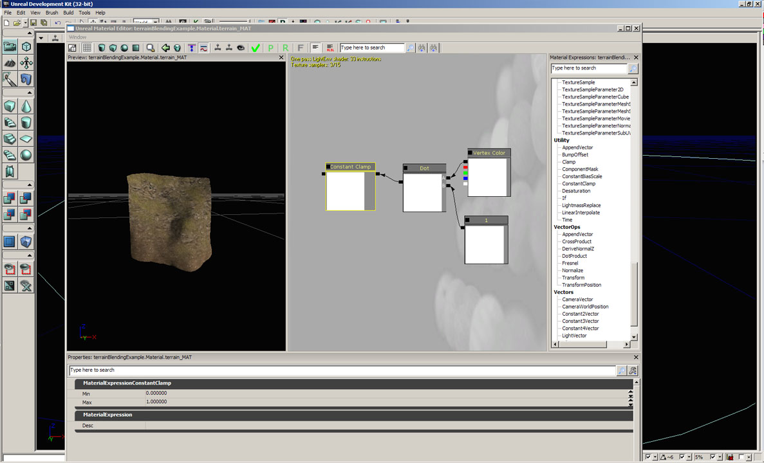Toggle the preview grid in material toolbar
Image resolution: width=764 pixels, height=463 pixels.
click(x=87, y=48)
